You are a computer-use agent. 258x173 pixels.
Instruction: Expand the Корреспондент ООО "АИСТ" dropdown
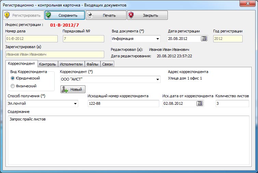[x=157, y=80]
